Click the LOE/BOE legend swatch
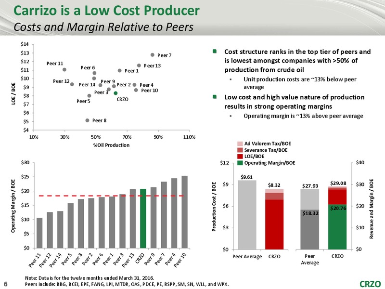 pos(240,157)
